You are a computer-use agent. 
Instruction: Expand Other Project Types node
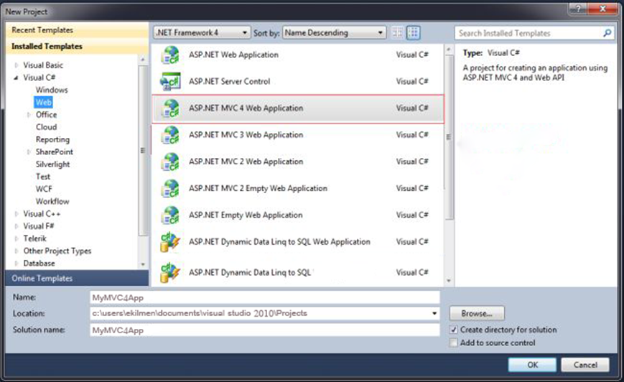pos(17,251)
